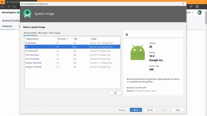Viewport: 207px width, 116px height.
Task: Click the Help button
Action: tap(178, 110)
